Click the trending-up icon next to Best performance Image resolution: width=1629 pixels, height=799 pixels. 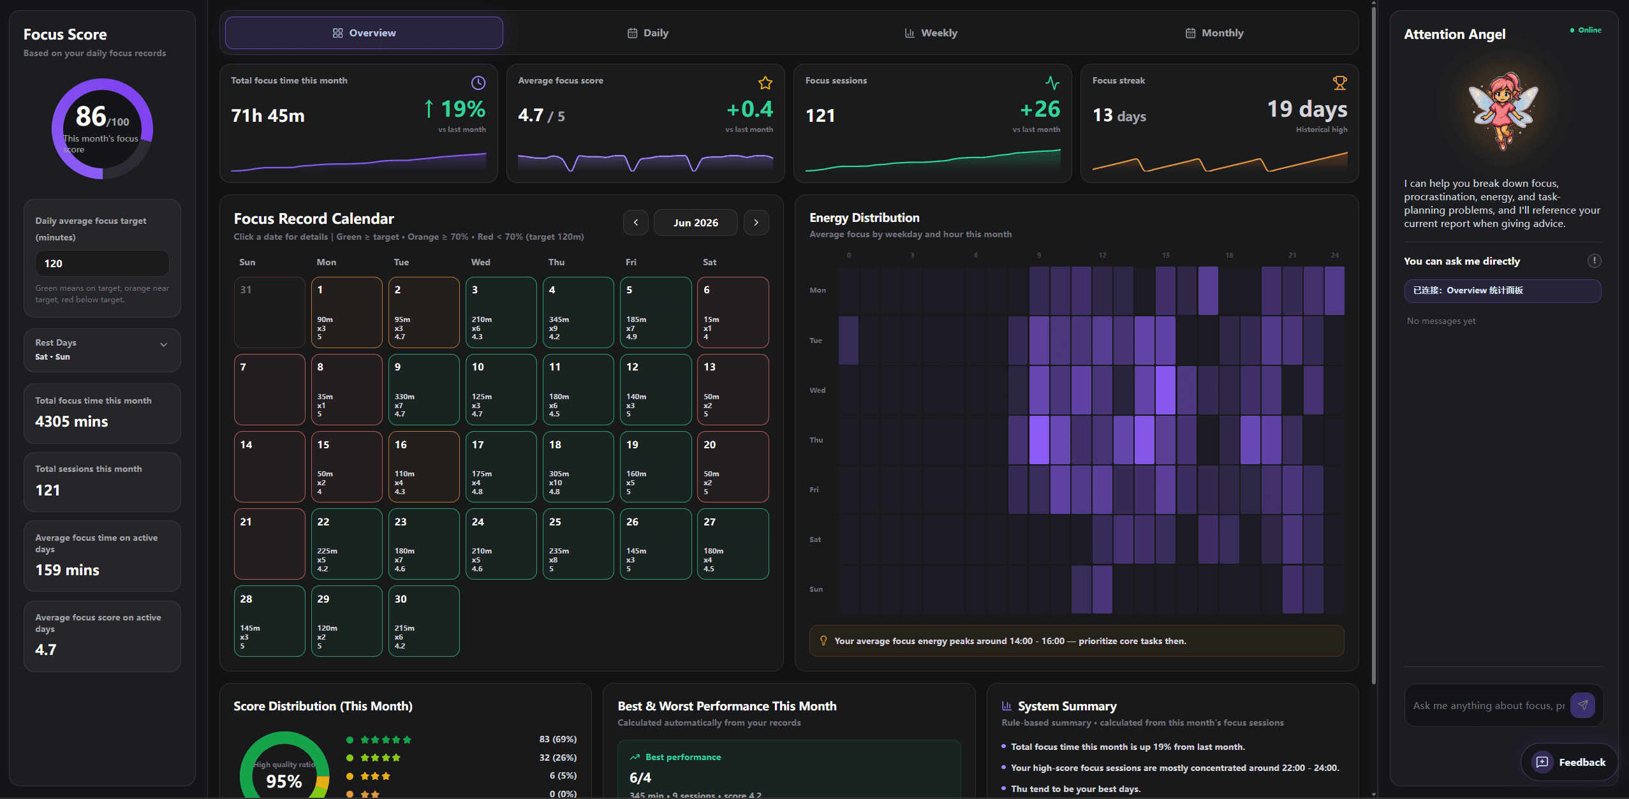point(635,757)
